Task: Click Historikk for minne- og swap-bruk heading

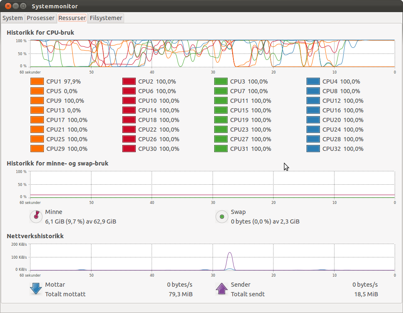Action: [x=58, y=163]
